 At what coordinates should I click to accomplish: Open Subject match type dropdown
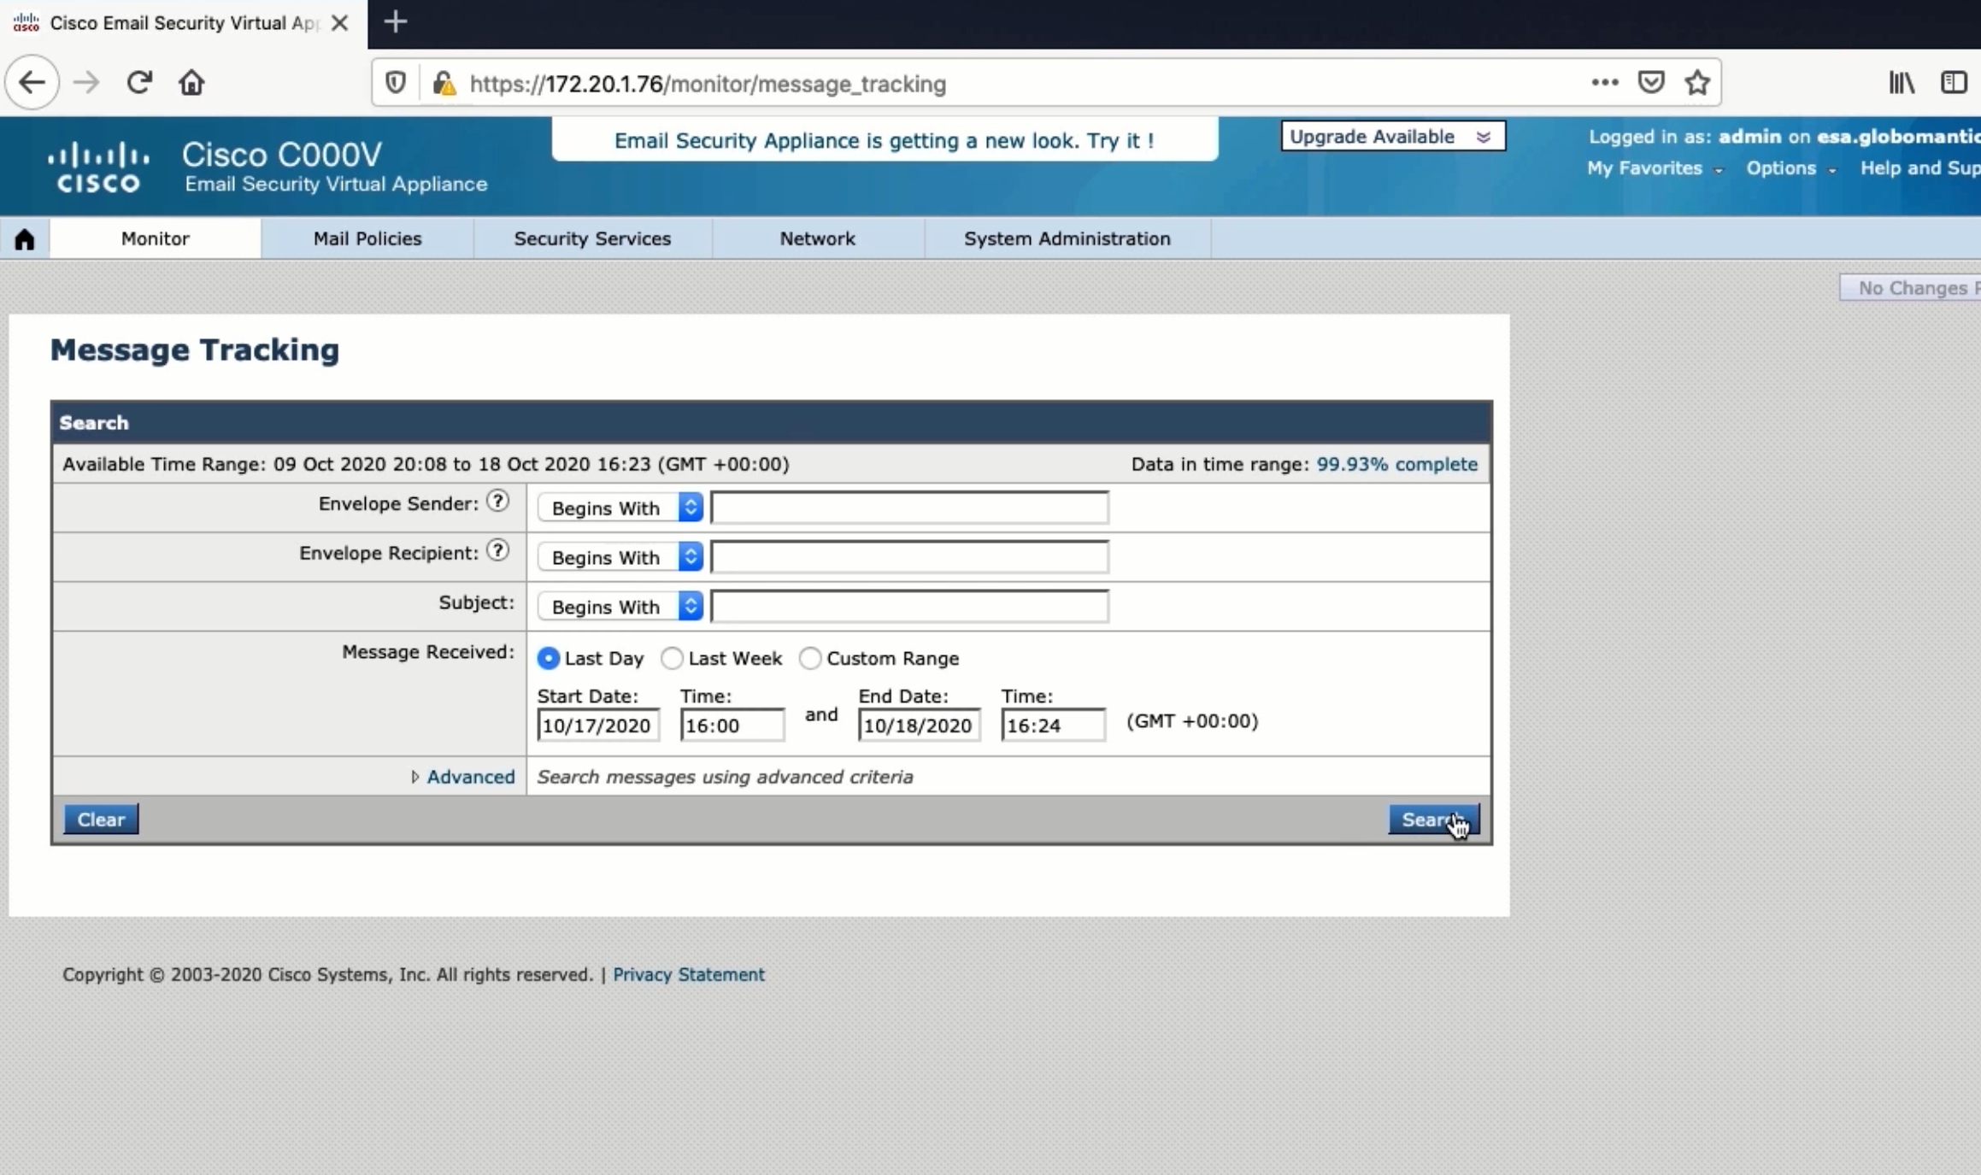(x=620, y=607)
